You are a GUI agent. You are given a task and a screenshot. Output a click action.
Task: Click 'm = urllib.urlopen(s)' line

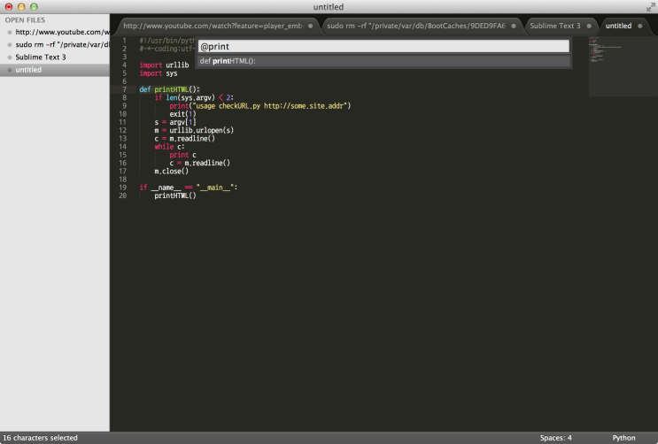click(x=194, y=130)
